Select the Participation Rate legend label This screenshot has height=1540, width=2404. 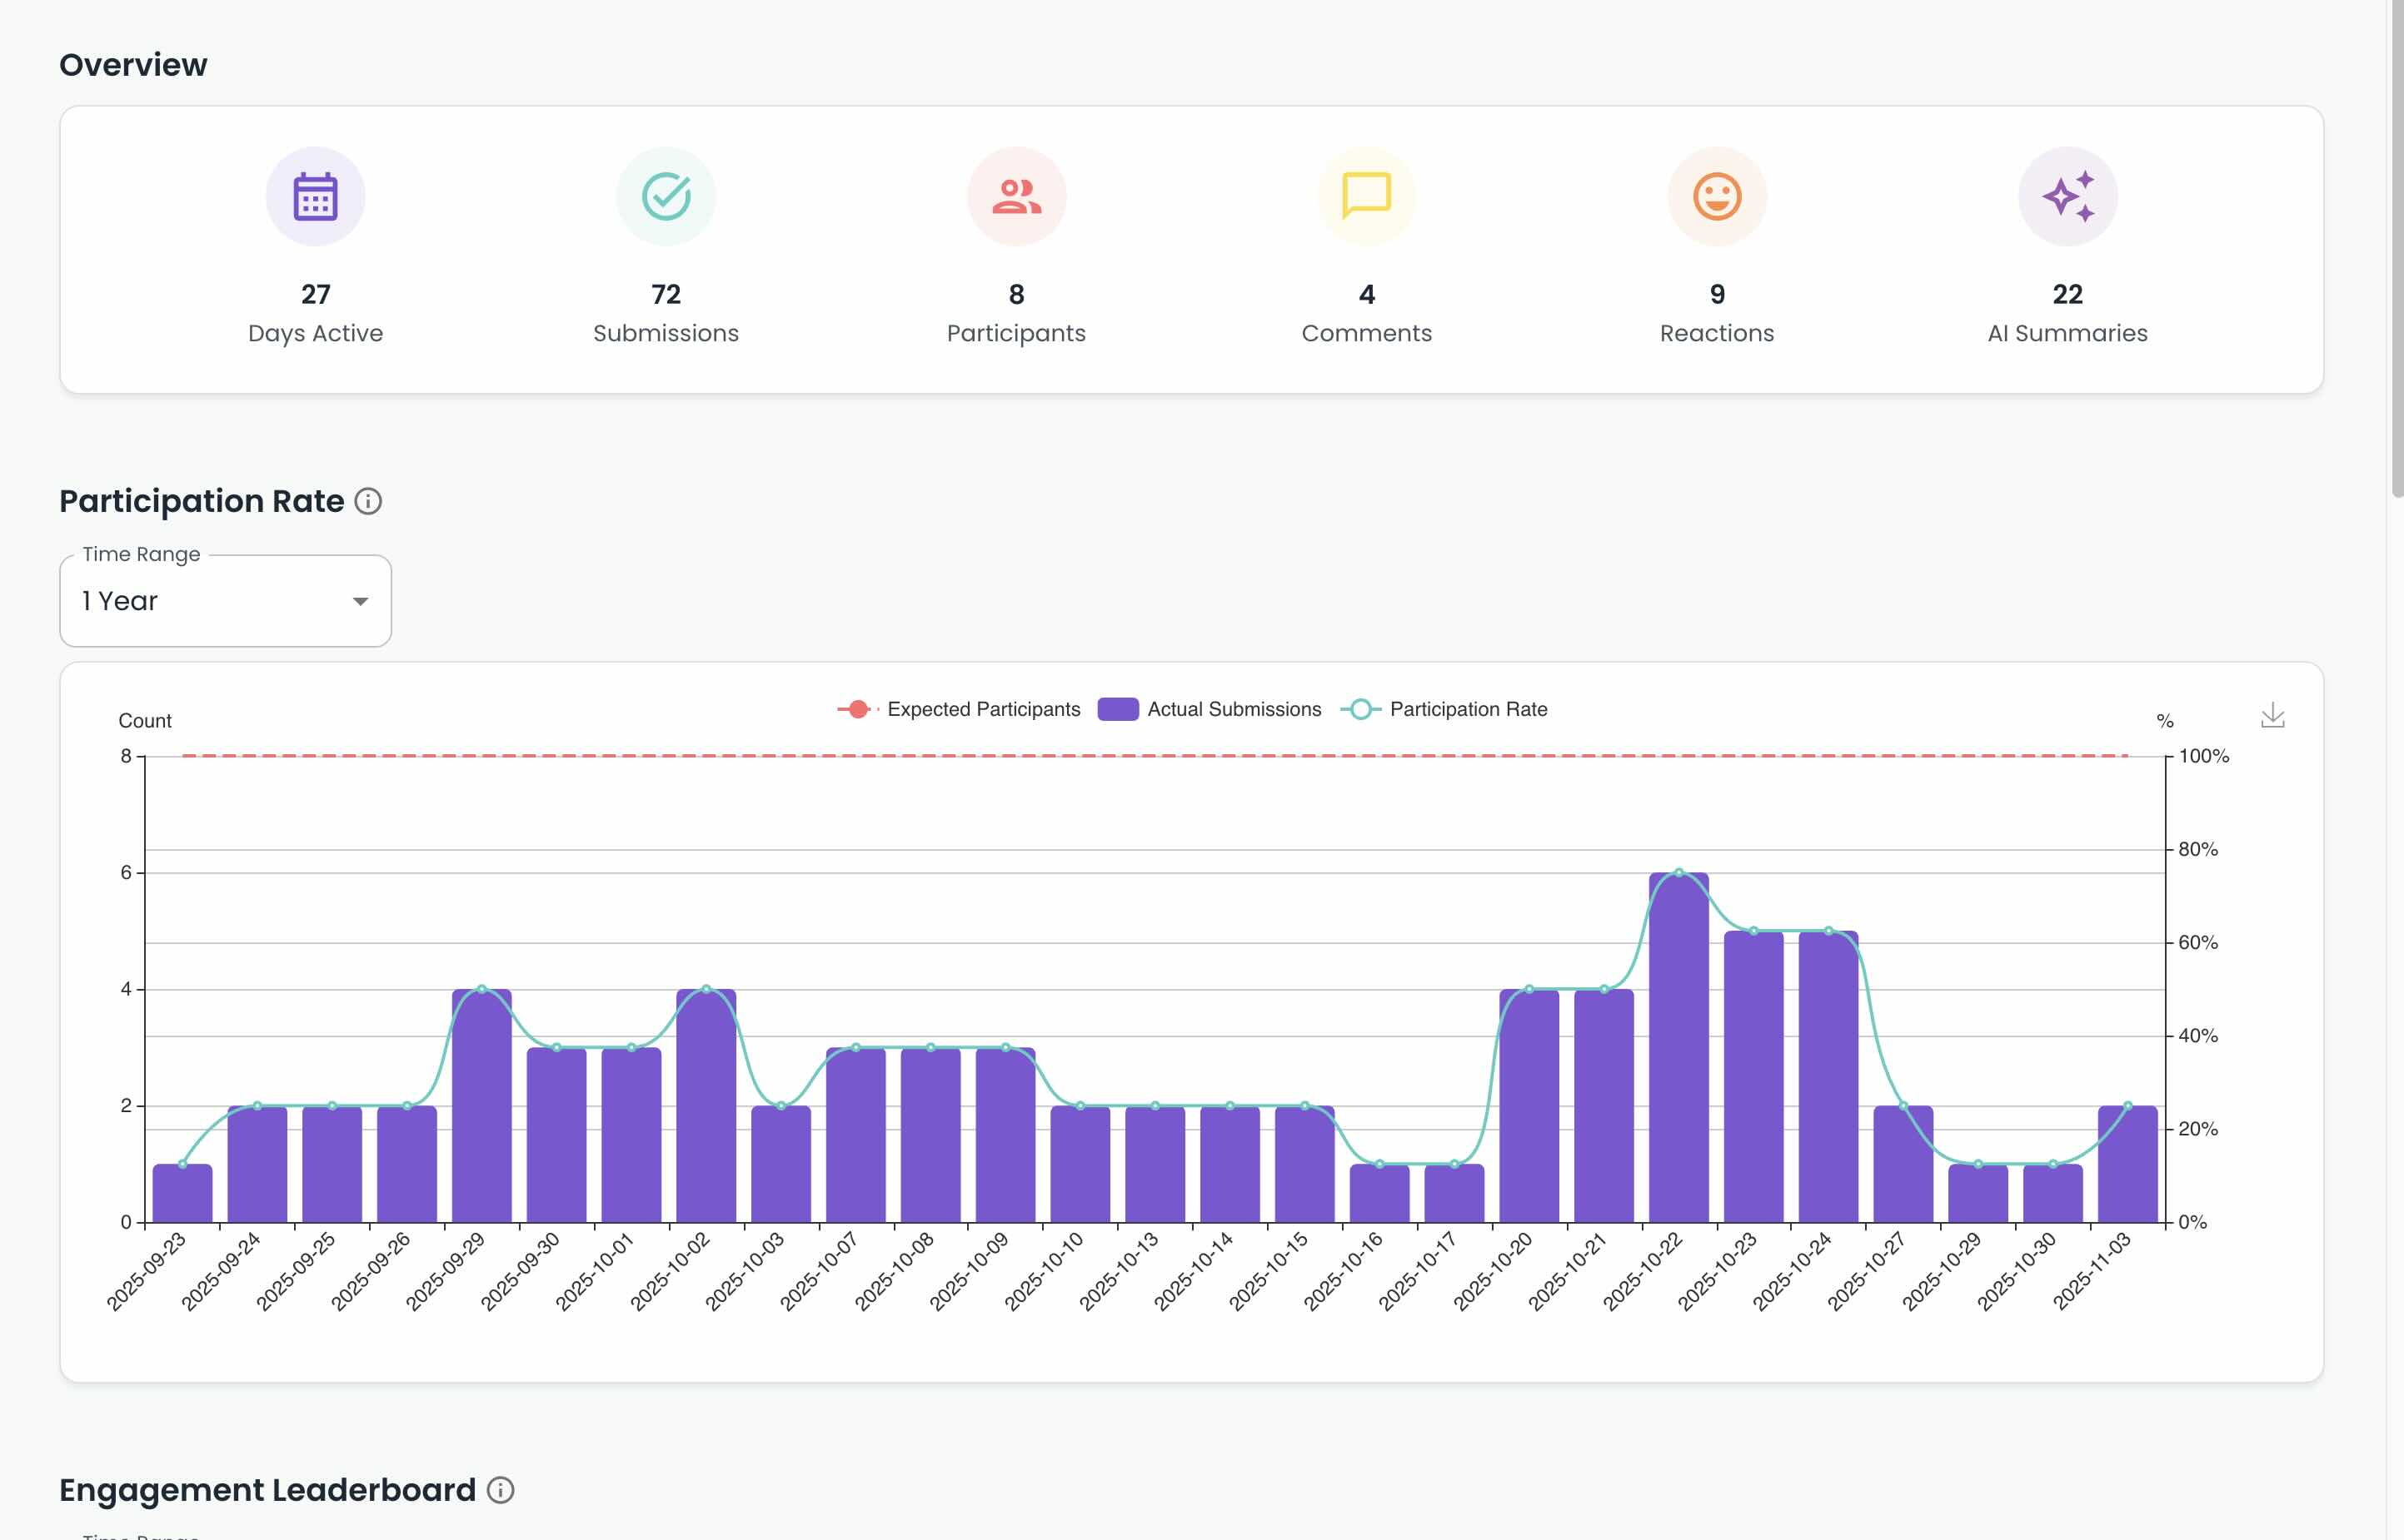click(1468, 709)
